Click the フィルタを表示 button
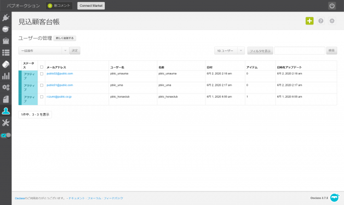This screenshot has width=344, height=205. pos(260,51)
